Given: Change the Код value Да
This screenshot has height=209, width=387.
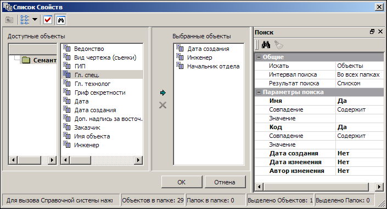Looking at the screenshot, I should click(x=360, y=127).
